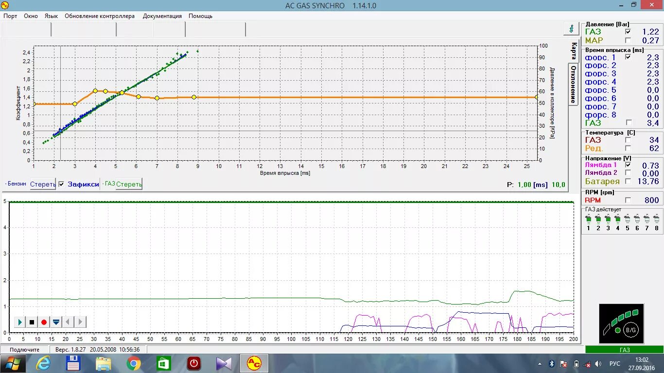664x373 pixels.
Task: Click the Батарея value 13,76
Action: click(x=649, y=181)
